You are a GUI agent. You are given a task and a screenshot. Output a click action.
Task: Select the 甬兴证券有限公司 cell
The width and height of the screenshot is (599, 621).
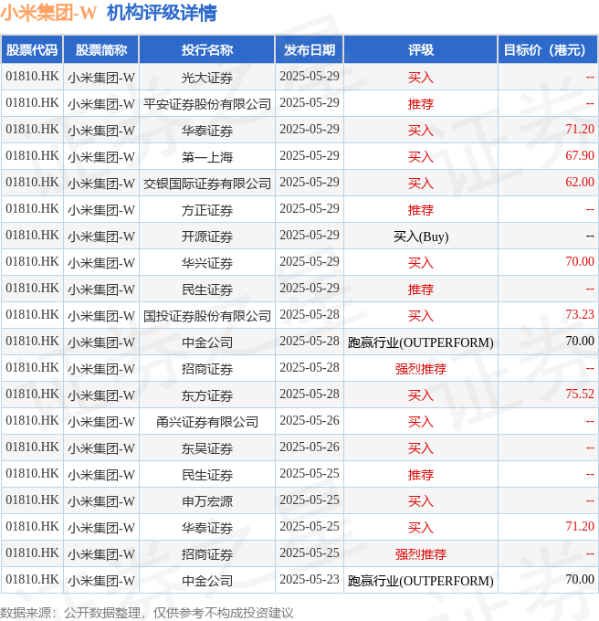pyautogui.click(x=207, y=422)
